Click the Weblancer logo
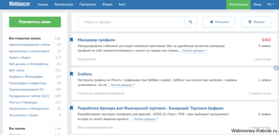Viewport: 279px width, 135px height. pos(20,4)
